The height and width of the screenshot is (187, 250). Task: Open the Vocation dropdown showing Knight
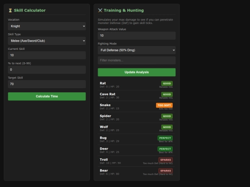(x=47, y=26)
